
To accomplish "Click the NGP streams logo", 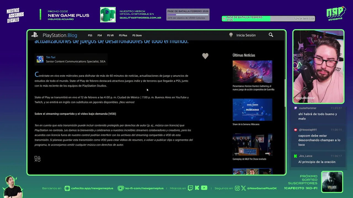I will (336, 13).
